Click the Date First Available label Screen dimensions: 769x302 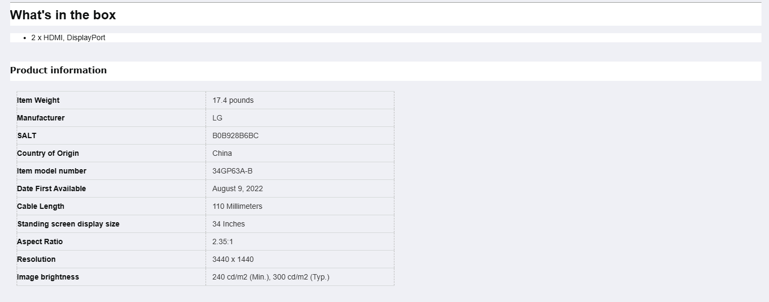(x=52, y=188)
